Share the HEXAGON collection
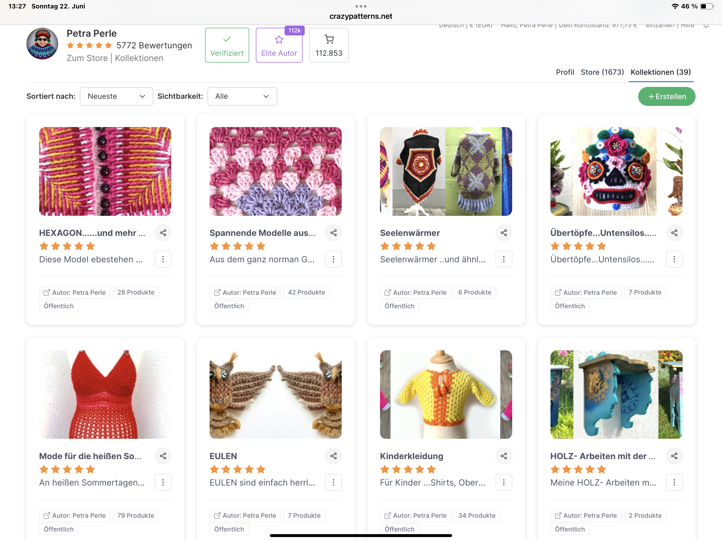Image resolution: width=722 pixels, height=541 pixels. [163, 233]
